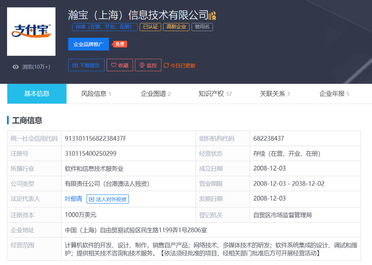The image size is (372, 265).
Task: Click the 法定代表人 label cell
Action: tap(34, 199)
